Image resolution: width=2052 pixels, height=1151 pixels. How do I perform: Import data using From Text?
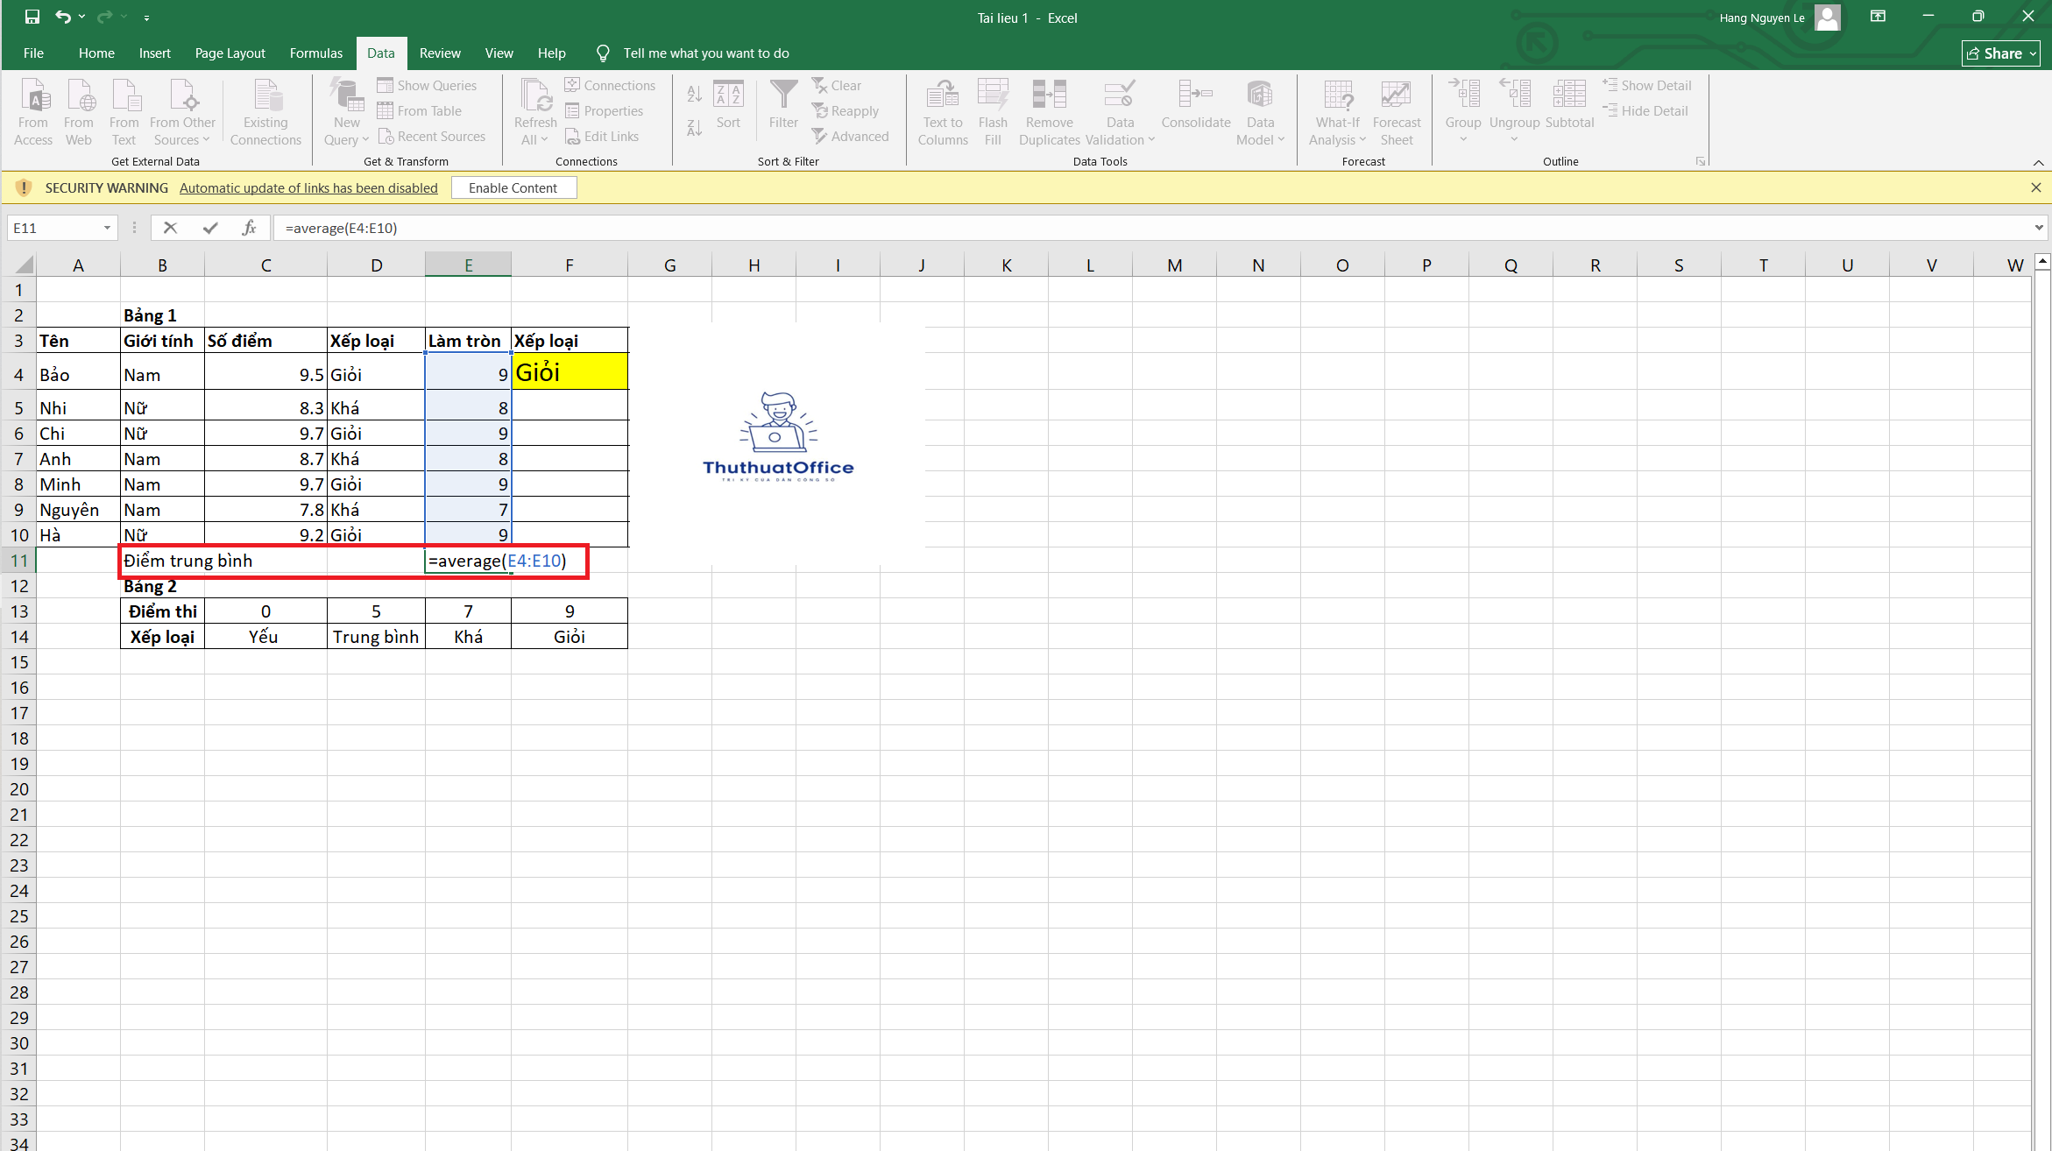124,109
